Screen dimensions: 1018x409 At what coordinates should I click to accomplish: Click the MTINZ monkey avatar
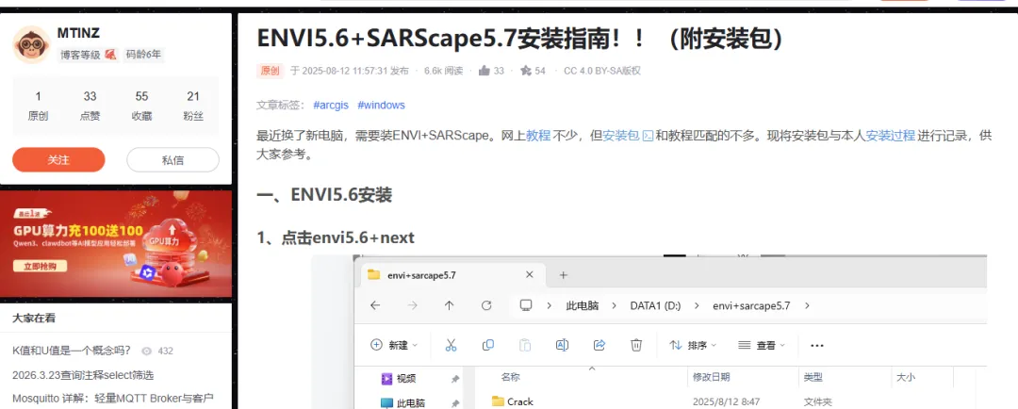(x=31, y=45)
